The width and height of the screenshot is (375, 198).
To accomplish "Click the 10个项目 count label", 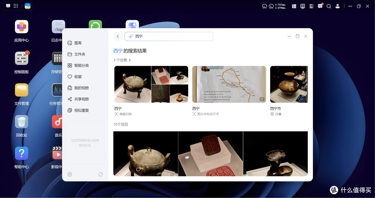I will 121,124.
